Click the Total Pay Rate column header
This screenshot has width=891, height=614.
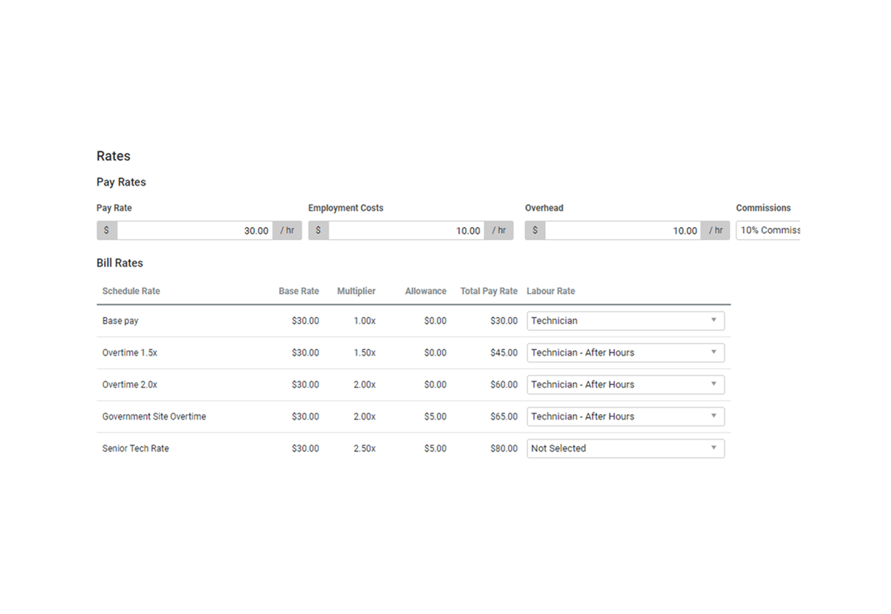pyautogui.click(x=489, y=291)
